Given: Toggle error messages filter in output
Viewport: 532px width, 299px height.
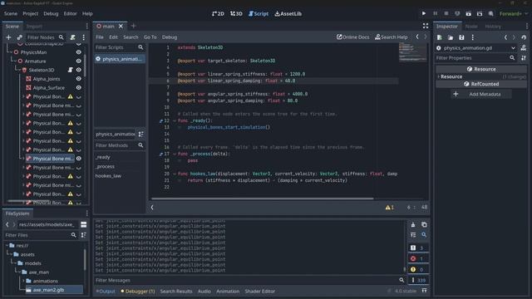Looking at the screenshot, I should pos(418,258).
